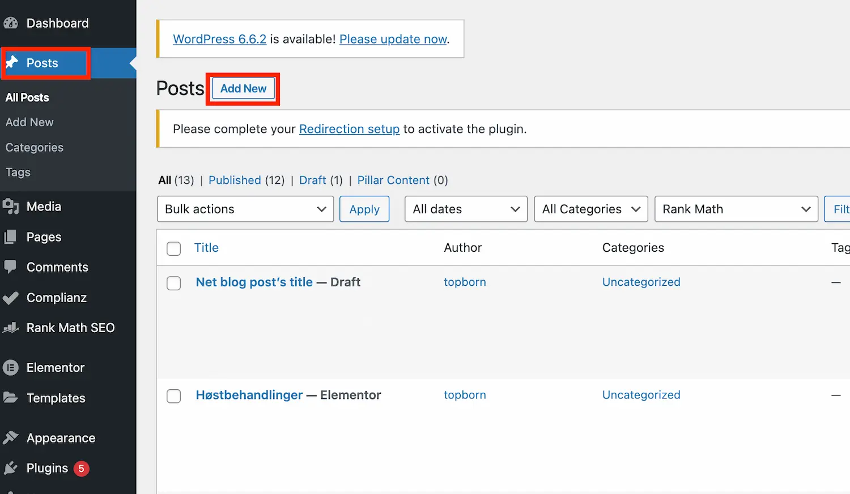The width and height of the screenshot is (850, 494).
Task: Click author topborn on the draft post row
Action: [x=465, y=282]
